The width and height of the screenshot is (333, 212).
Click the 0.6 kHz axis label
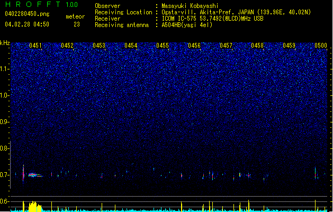click(4, 201)
